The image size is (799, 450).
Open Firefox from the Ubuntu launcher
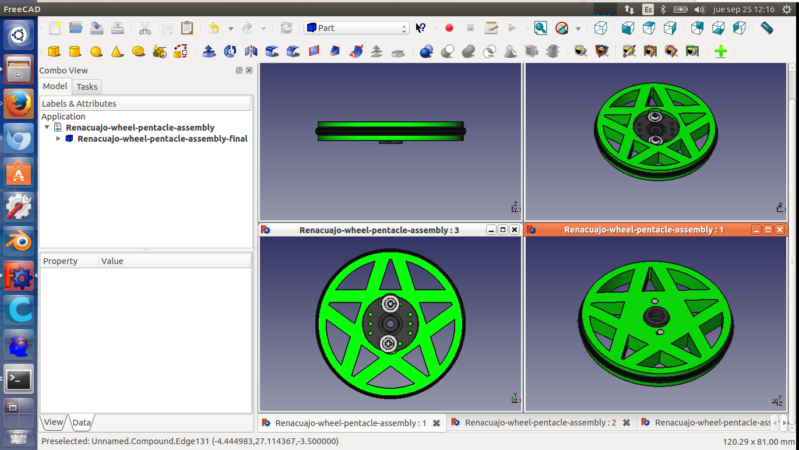coord(18,104)
